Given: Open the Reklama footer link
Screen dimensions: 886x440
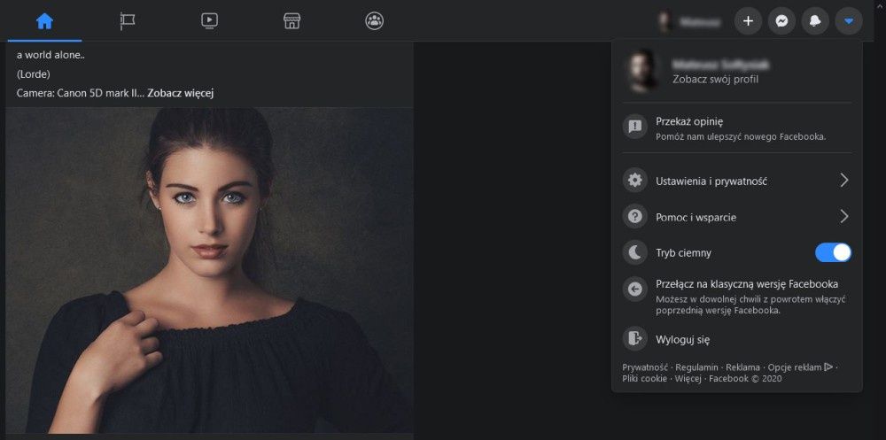Looking at the screenshot, I should pos(742,367).
